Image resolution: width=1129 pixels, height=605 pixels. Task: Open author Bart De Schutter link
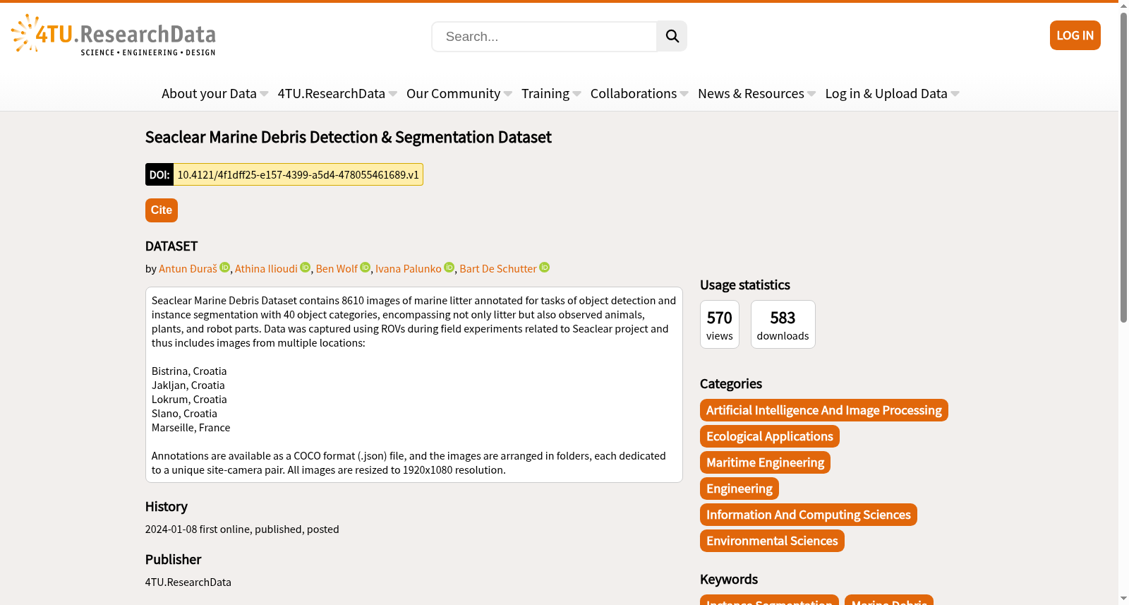pyautogui.click(x=498, y=269)
